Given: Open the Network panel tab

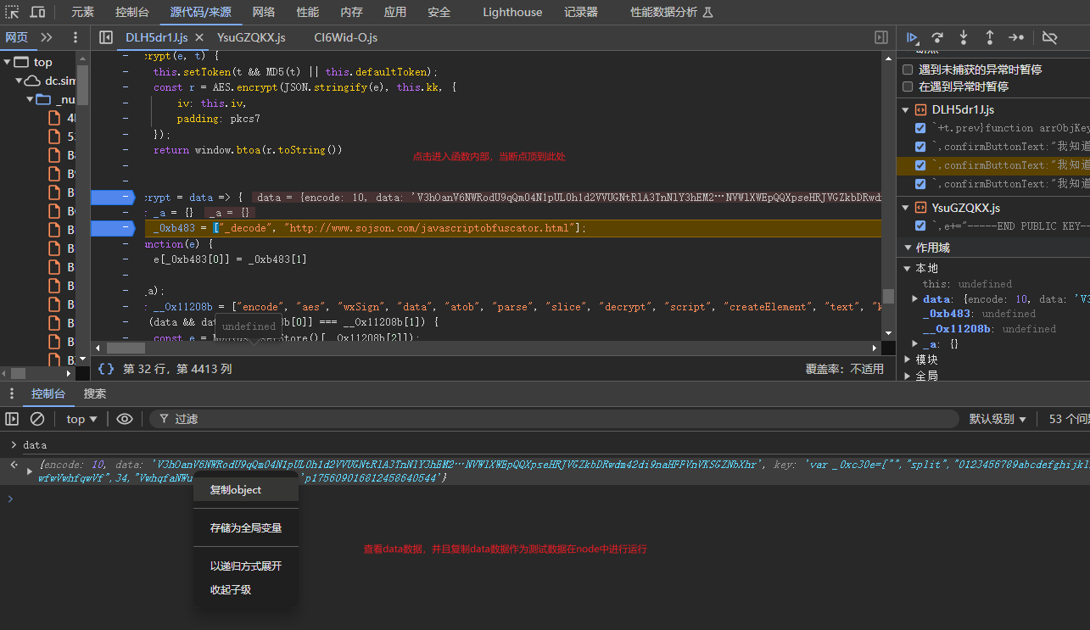Looking at the screenshot, I should click(x=263, y=12).
